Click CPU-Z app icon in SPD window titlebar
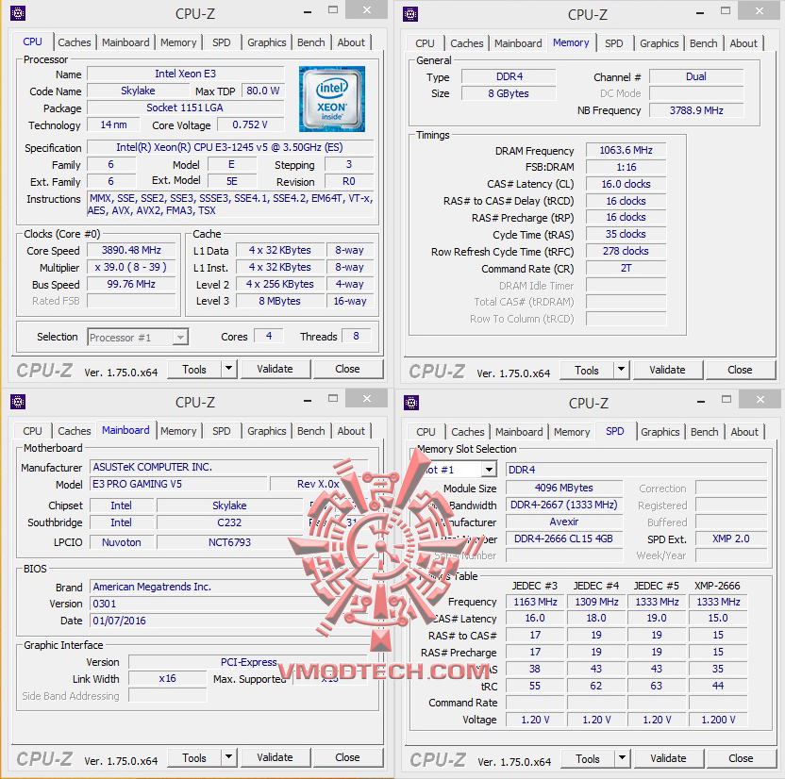785x779 pixels. click(411, 403)
